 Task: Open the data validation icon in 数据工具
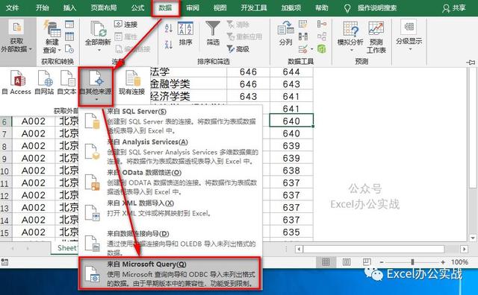(x=304, y=48)
